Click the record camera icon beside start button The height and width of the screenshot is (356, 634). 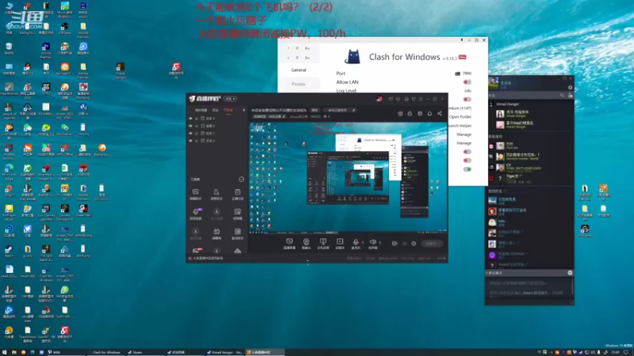tap(394, 244)
